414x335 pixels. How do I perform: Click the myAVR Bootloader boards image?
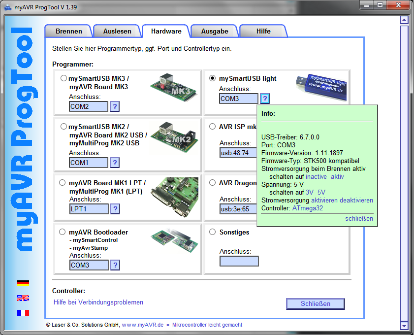pyautogui.click(x=175, y=240)
